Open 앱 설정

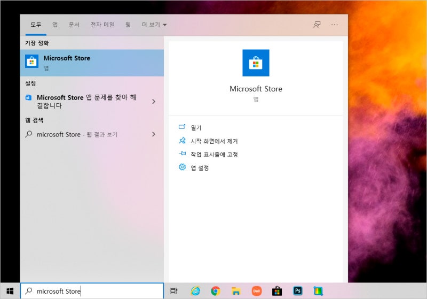[x=200, y=168]
